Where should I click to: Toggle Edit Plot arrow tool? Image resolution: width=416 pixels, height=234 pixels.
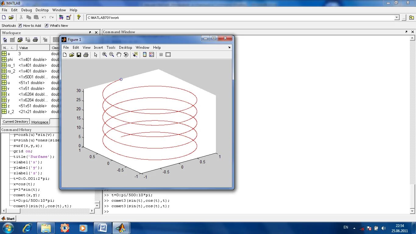pyautogui.click(x=96, y=55)
